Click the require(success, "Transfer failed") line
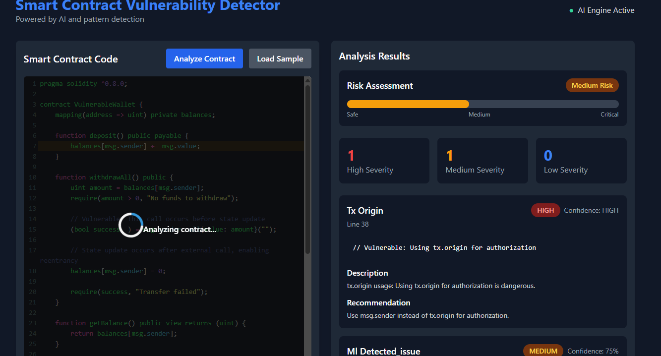This screenshot has width=661, height=356. [x=139, y=292]
